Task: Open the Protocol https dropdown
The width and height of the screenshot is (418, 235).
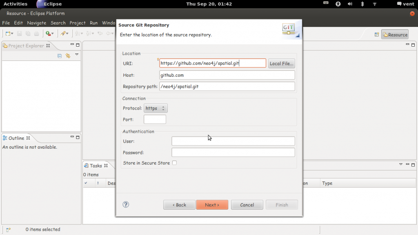Action: pos(156,108)
